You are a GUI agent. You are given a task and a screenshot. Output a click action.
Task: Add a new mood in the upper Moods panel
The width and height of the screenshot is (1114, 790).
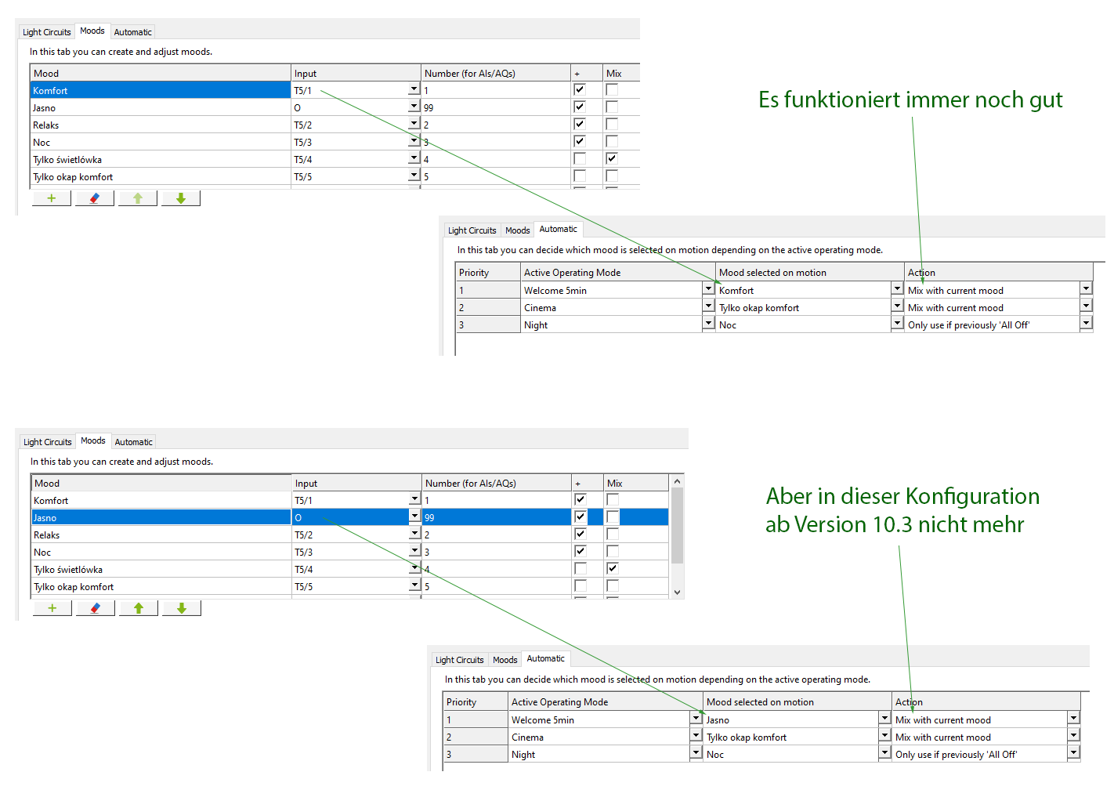(x=52, y=198)
